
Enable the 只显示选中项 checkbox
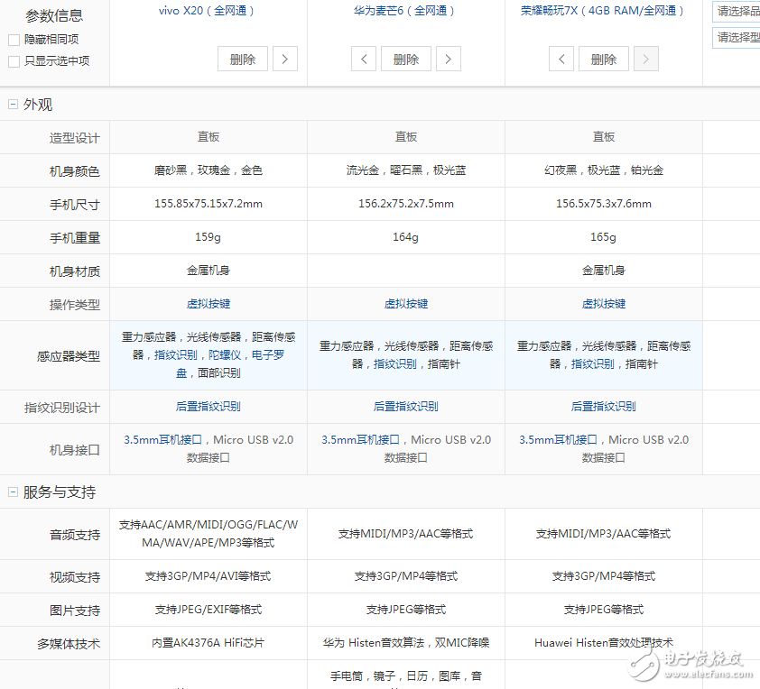(x=13, y=60)
